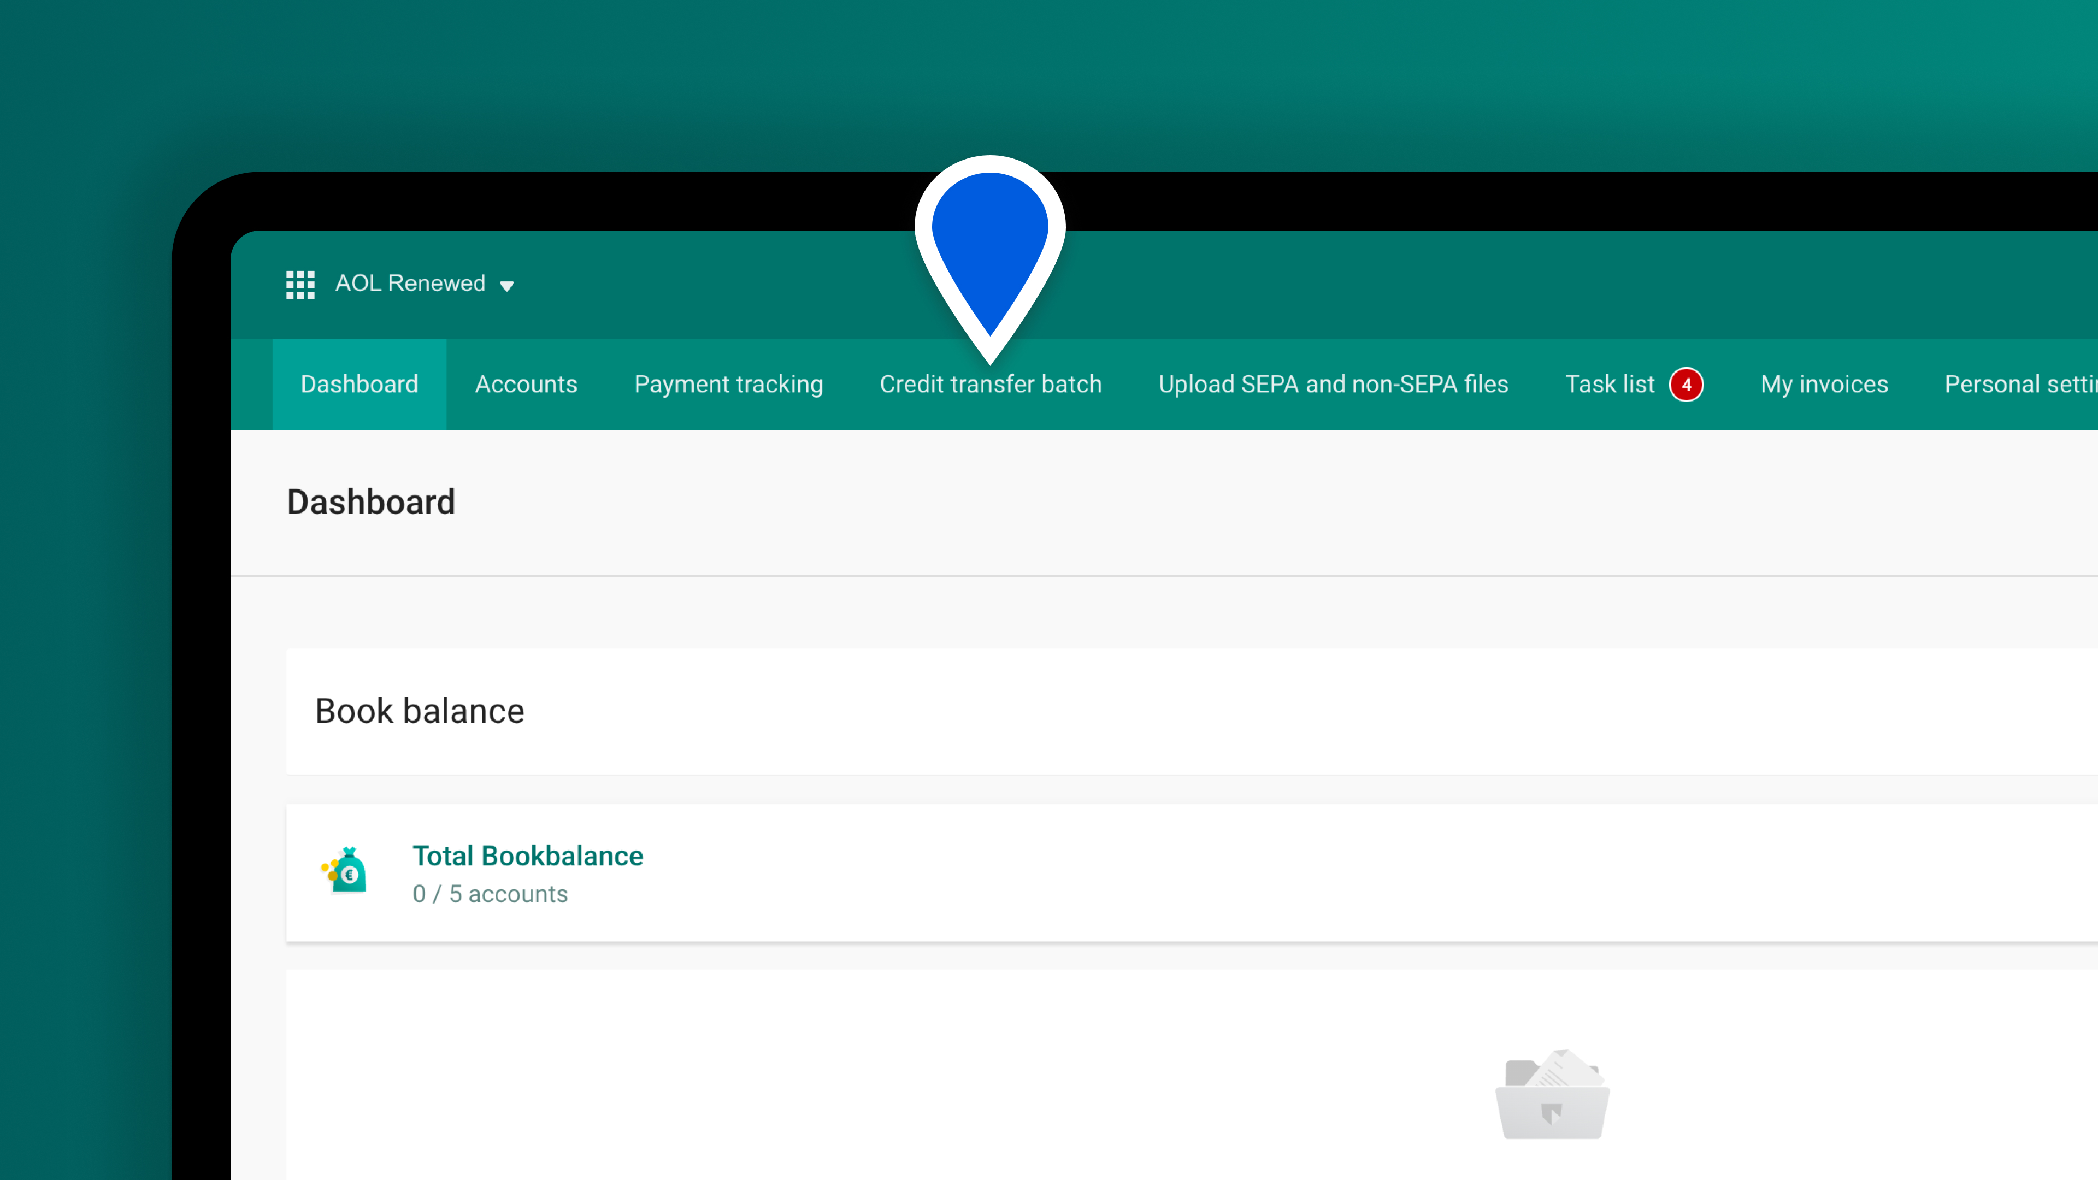This screenshot has width=2098, height=1180.
Task: Select the Dashboard tab
Action: 359,385
